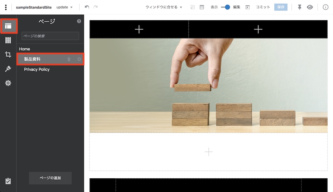
Task: Open the three-dot main menu
Action: point(6,7)
